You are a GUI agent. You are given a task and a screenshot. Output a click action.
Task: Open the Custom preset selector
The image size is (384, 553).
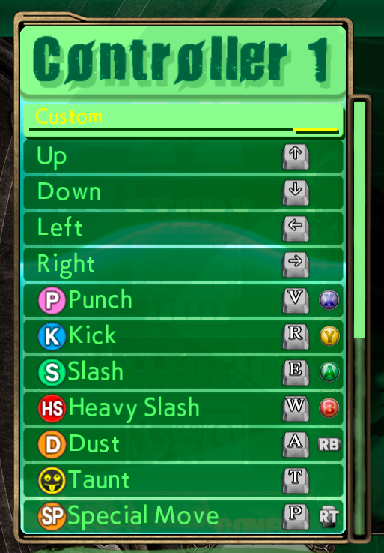click(183, 120)
